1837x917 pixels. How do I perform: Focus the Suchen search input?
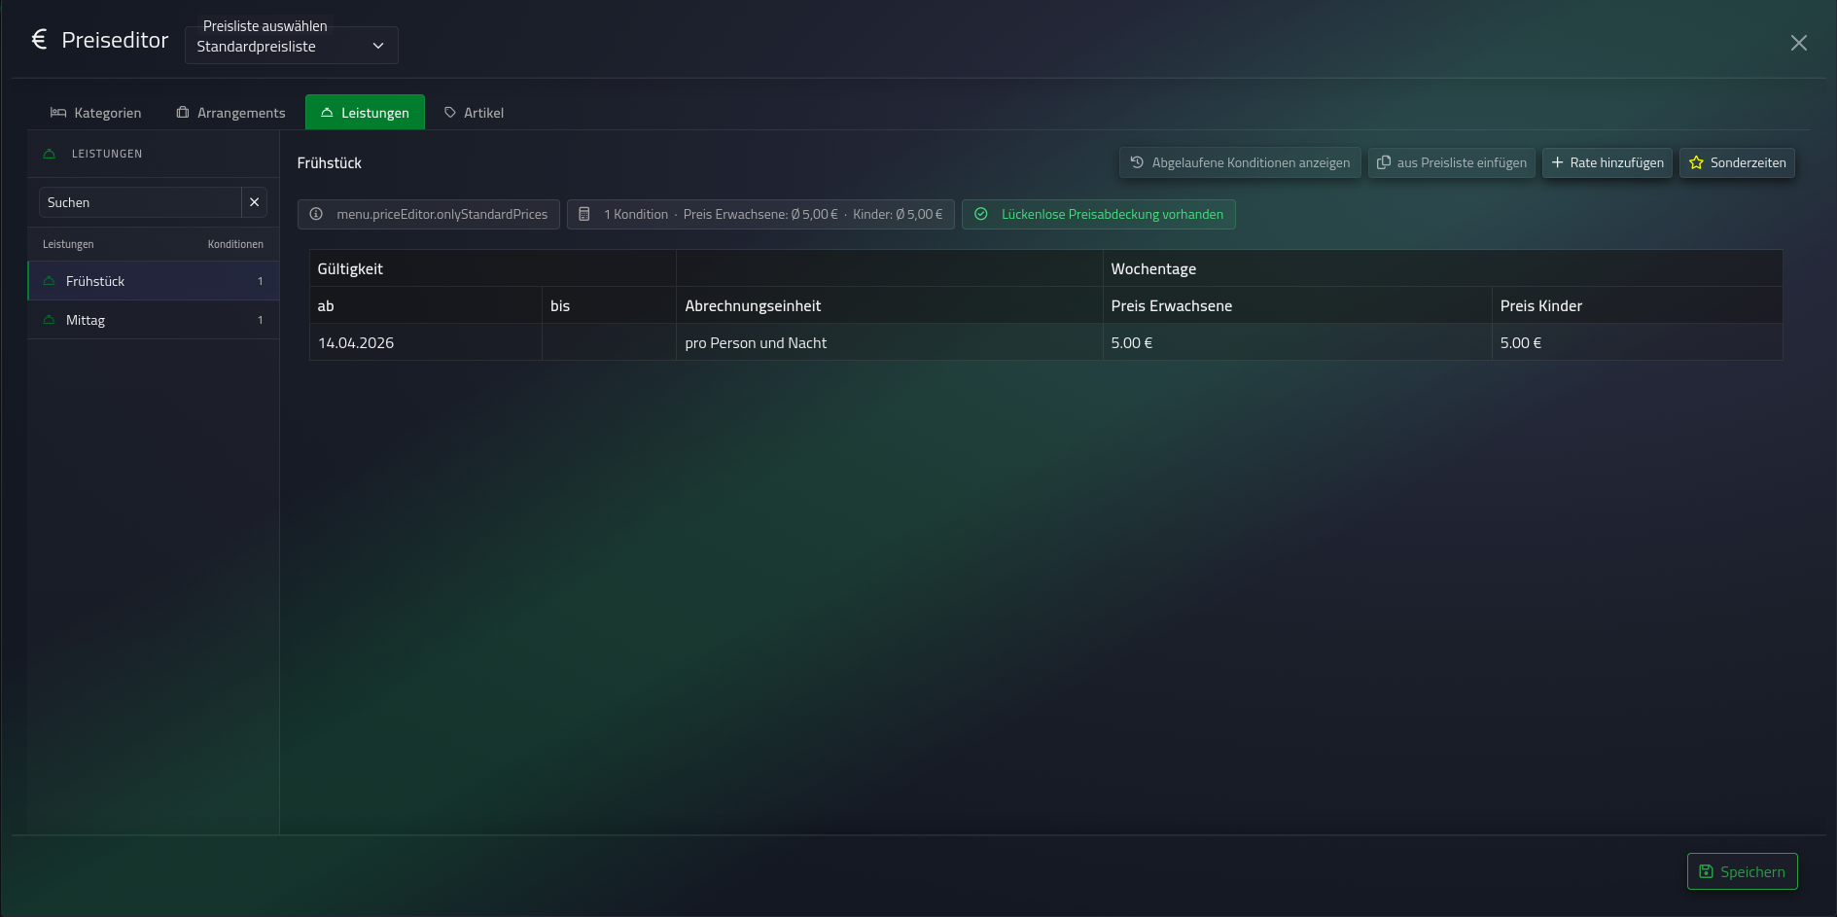pyautogui.click(x=140, y=202)
